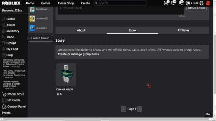Screen dimensions: 216x121
Task: Click the Avatar sidebar icon
Action: (x=4, y=25)
